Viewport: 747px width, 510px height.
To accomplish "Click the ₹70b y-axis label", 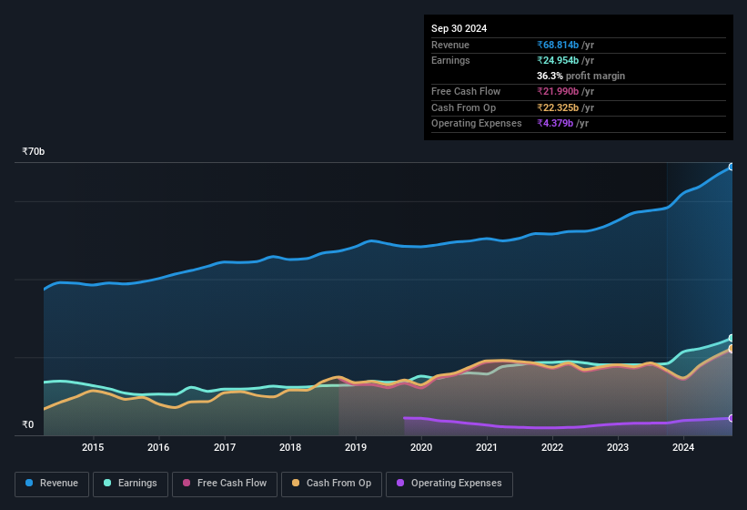I will coord(34,151).
